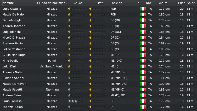
Task: Click the Posición sort arrow indicator
Action: 138,3
